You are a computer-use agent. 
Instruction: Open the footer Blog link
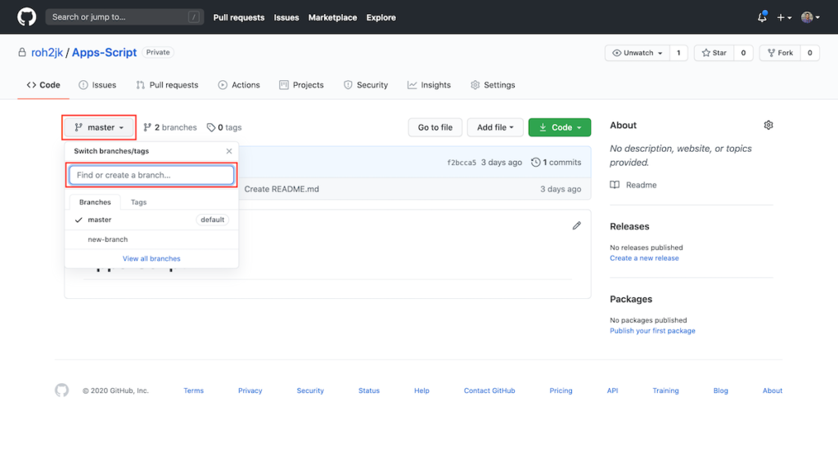point(720,390)
